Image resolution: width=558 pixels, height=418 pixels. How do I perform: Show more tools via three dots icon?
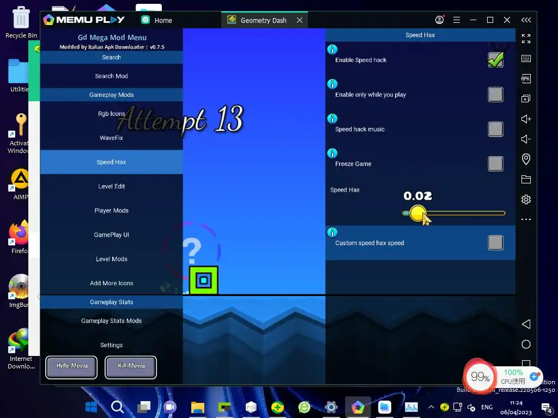[x=526, y=219]
